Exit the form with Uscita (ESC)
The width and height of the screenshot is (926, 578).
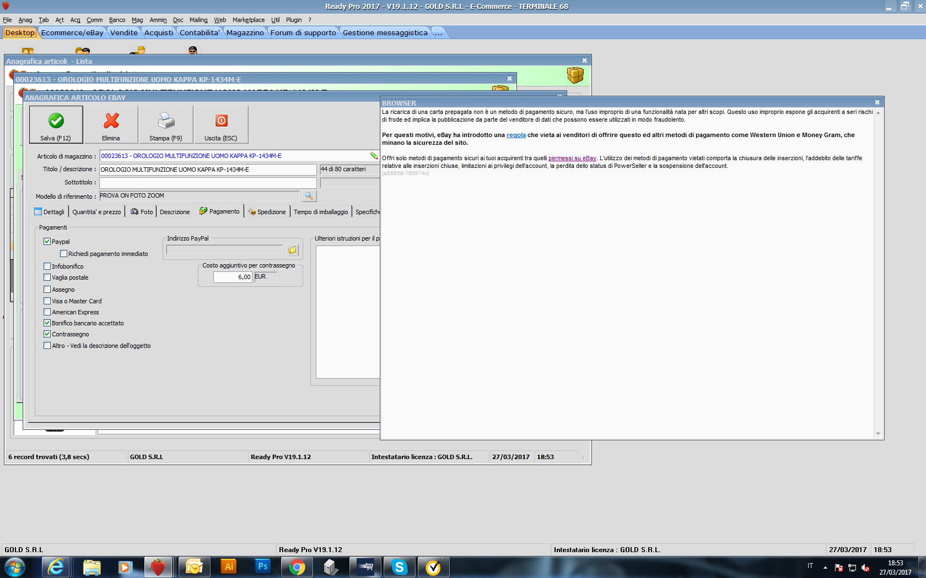click(x=221, y=125)
